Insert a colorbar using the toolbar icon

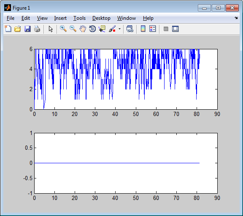tap(143, 29)
